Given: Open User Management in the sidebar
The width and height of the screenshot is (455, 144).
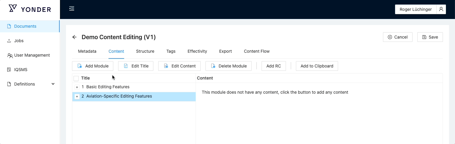Looking at the screenshot, I should (32, 55).
